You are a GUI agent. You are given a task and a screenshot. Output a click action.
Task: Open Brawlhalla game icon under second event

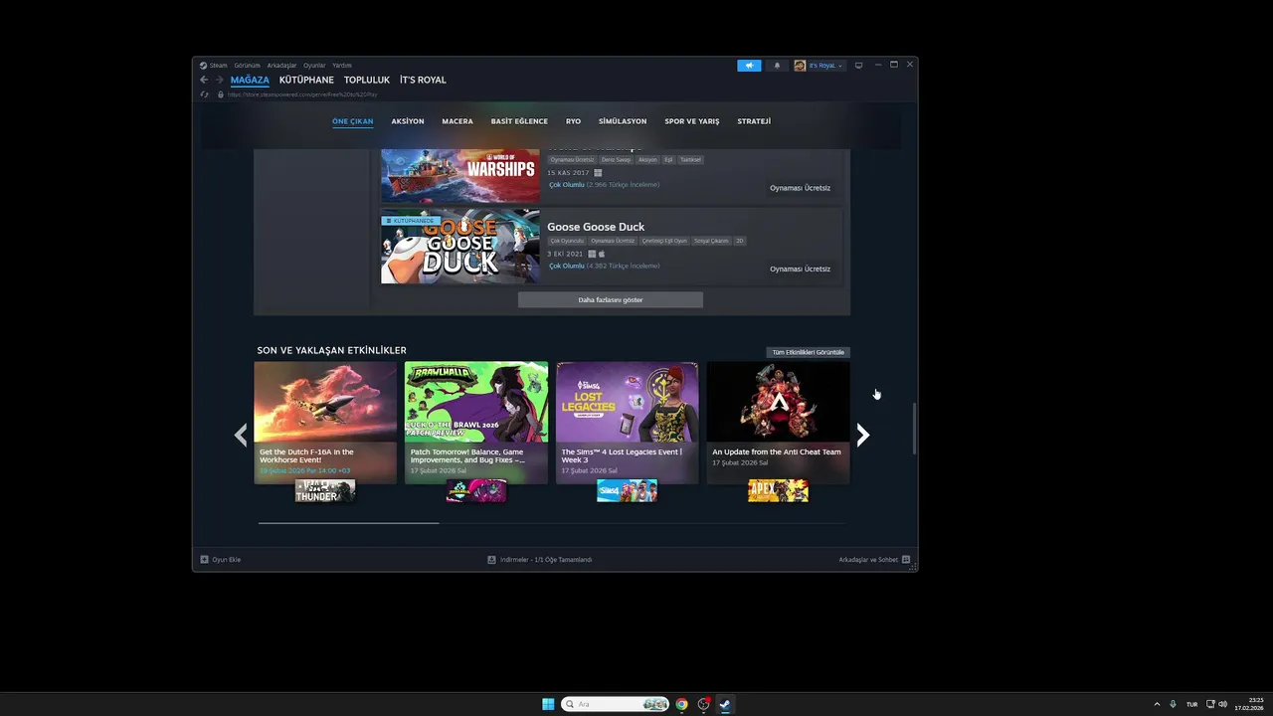pos(476,491)
